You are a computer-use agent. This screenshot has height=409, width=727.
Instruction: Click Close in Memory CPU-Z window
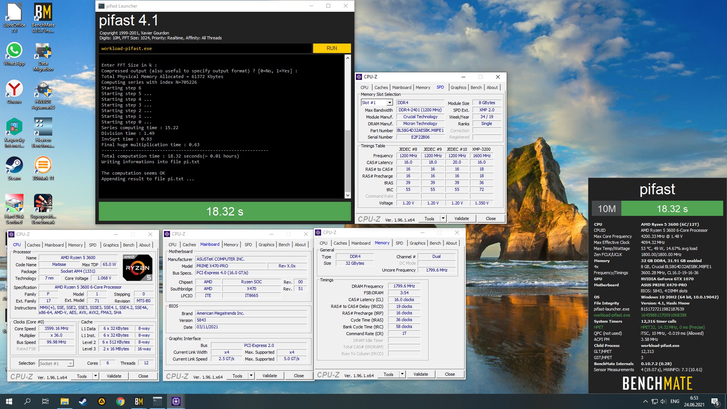coord(450,374)
